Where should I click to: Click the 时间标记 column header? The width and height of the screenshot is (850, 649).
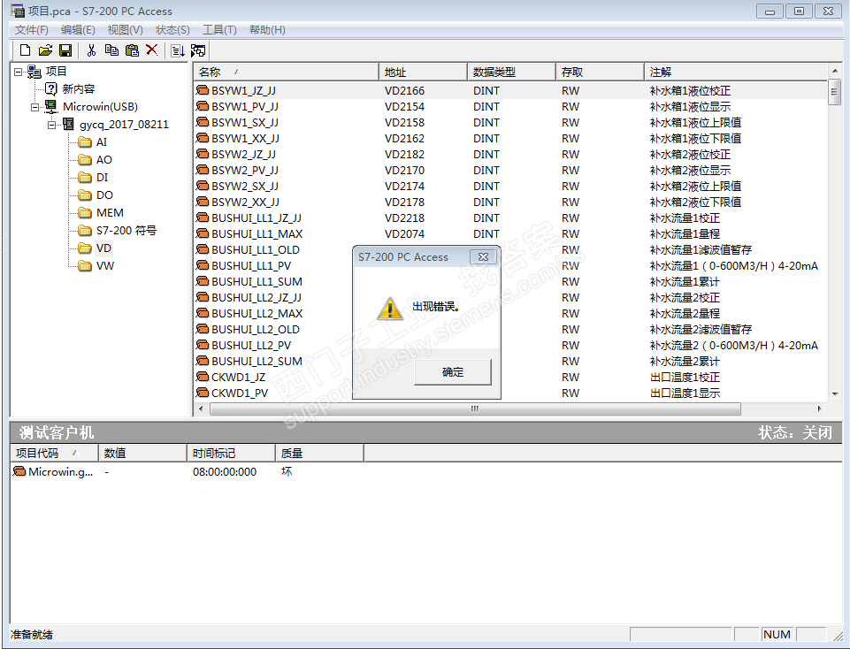click(x=232, y=453)
